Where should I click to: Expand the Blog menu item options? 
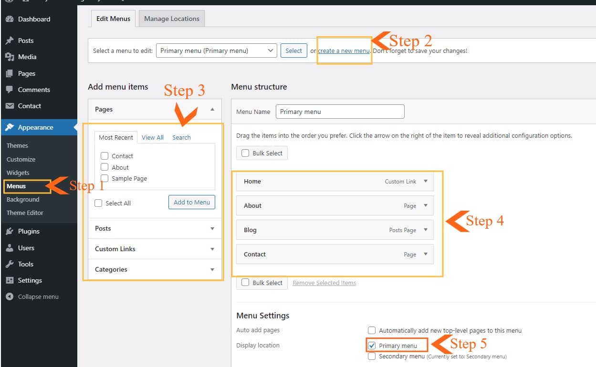coord(426,230)
